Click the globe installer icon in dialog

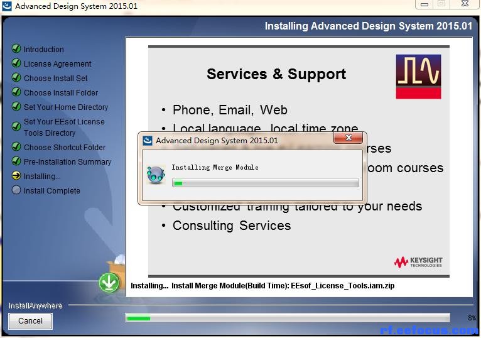pyautogui.click(x=156, y=175)
